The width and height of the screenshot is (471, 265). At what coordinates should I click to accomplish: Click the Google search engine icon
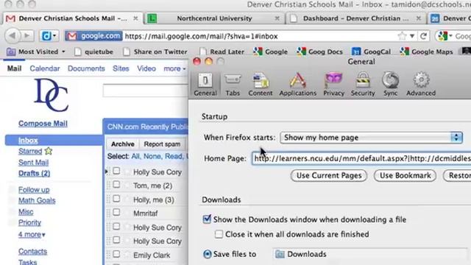coord(443,36)
